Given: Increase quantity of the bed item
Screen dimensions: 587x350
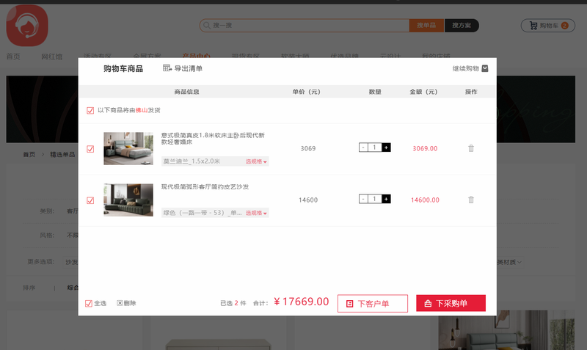Looking at the screenshot, I should click(x=386, y=147).
